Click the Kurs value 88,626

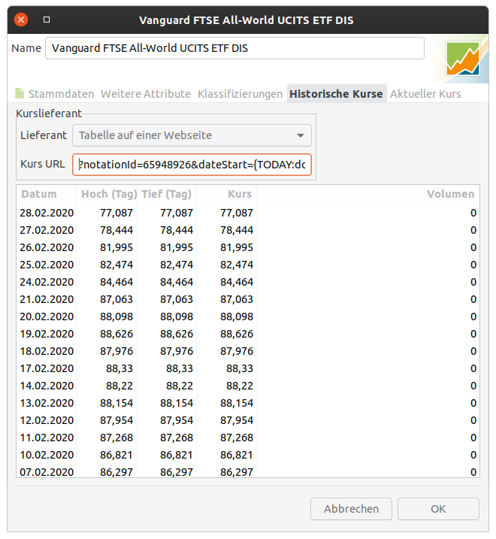tap(237, 334)
